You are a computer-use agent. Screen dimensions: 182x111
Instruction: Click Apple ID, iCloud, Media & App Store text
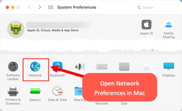(53, 30)
